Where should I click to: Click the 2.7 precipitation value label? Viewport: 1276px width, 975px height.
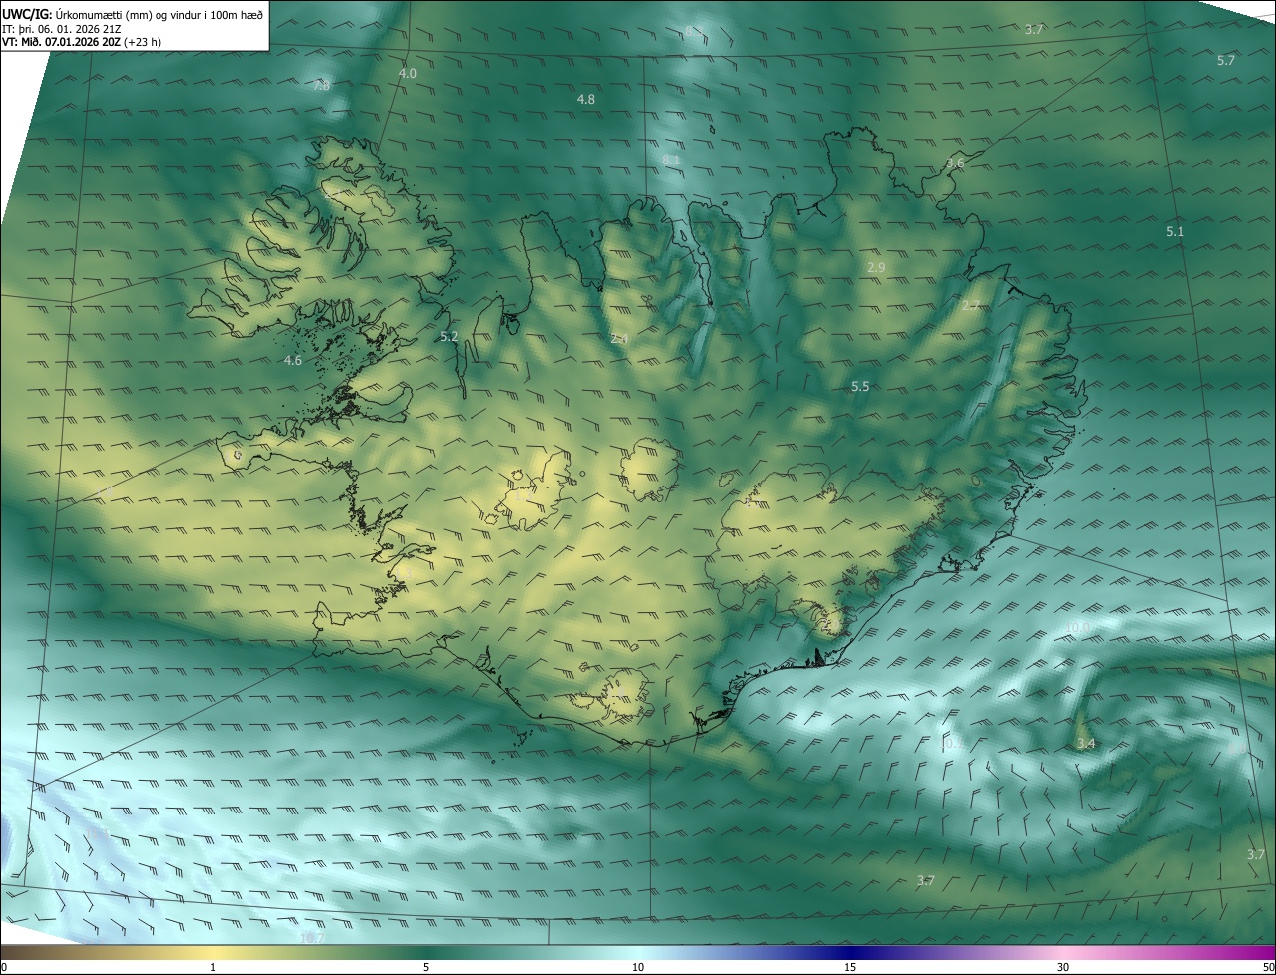point(970,306)
